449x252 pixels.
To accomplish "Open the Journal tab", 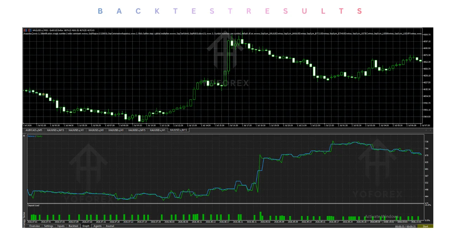I will pyautogui.click(x=110, y=226).
